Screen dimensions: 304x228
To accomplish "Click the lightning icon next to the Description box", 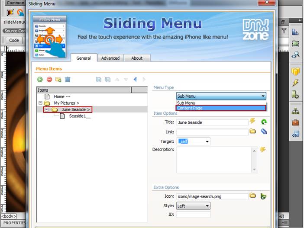I will coord(263,150).
